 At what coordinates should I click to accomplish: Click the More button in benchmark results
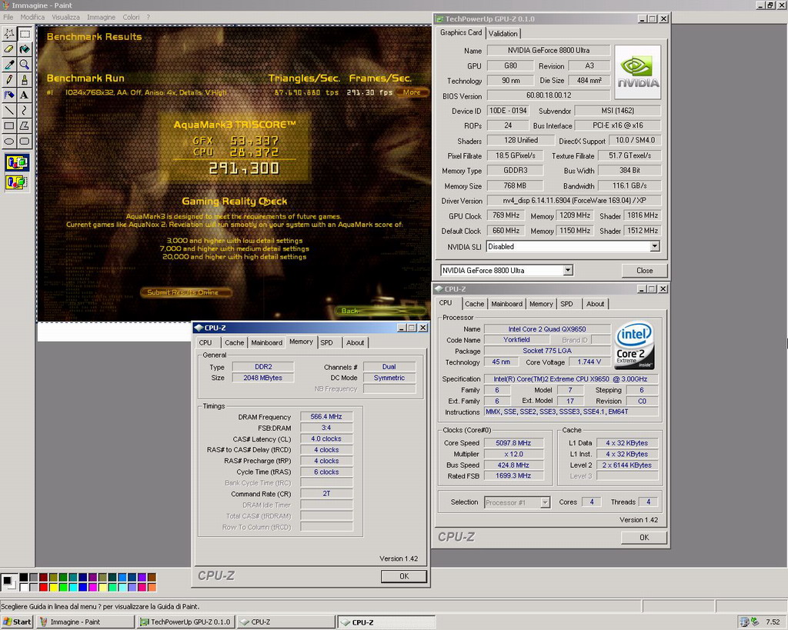[412, 92]
